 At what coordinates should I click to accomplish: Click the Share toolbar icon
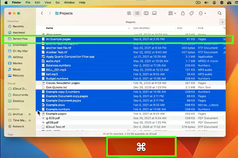pos(183,13)
